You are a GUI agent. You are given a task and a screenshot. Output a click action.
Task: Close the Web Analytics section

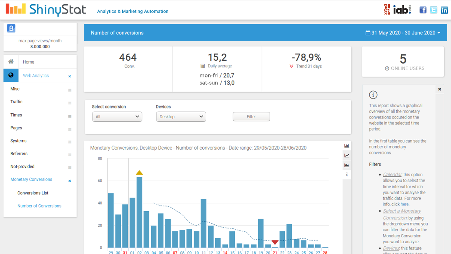[x=69, y=76]
